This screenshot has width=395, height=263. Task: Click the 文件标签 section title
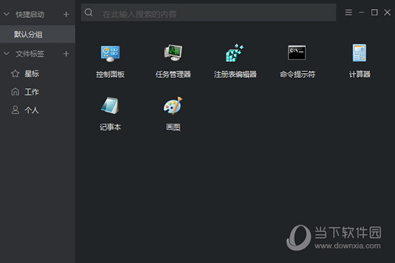[x=30, y=53]
